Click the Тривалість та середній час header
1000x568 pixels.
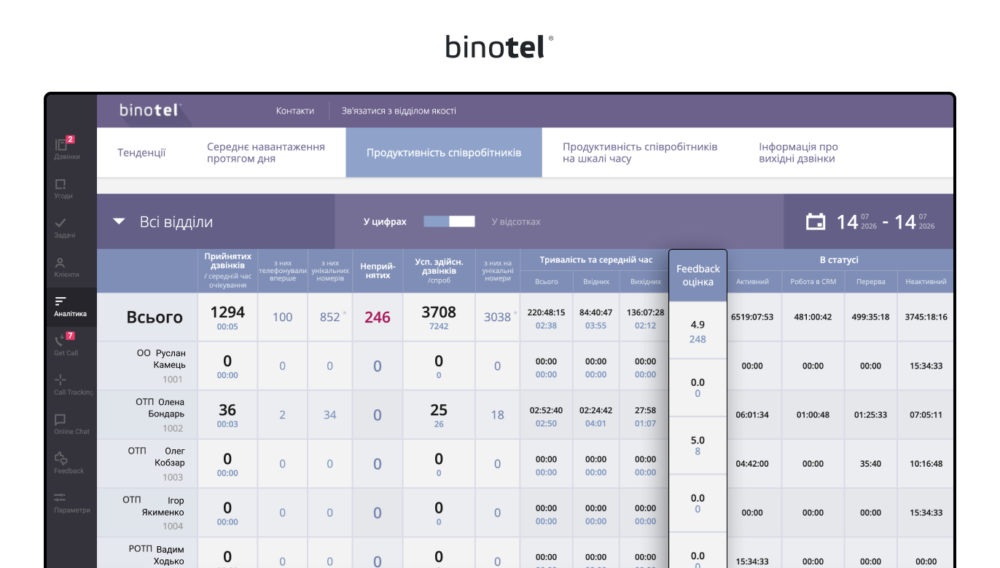point(596,260)
